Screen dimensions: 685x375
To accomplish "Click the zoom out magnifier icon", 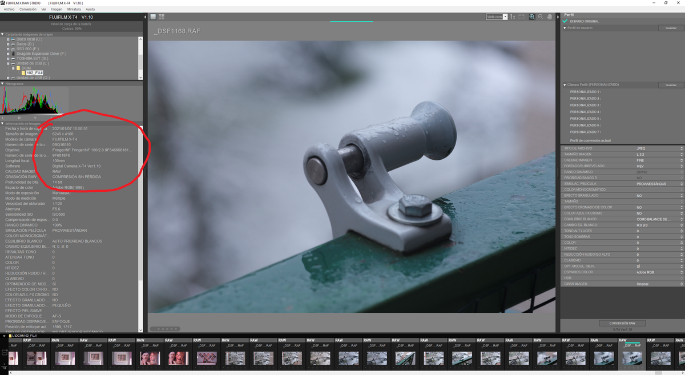I will tap(541, 17).
